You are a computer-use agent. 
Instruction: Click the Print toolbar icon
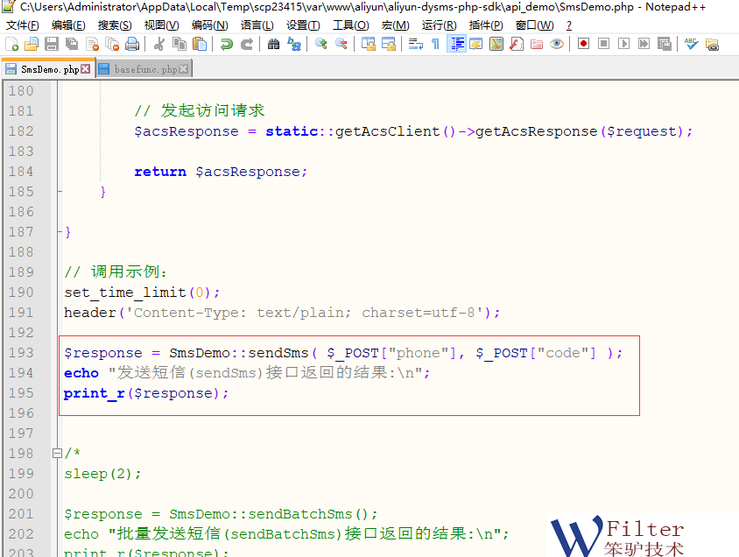[x=132, y=44]
